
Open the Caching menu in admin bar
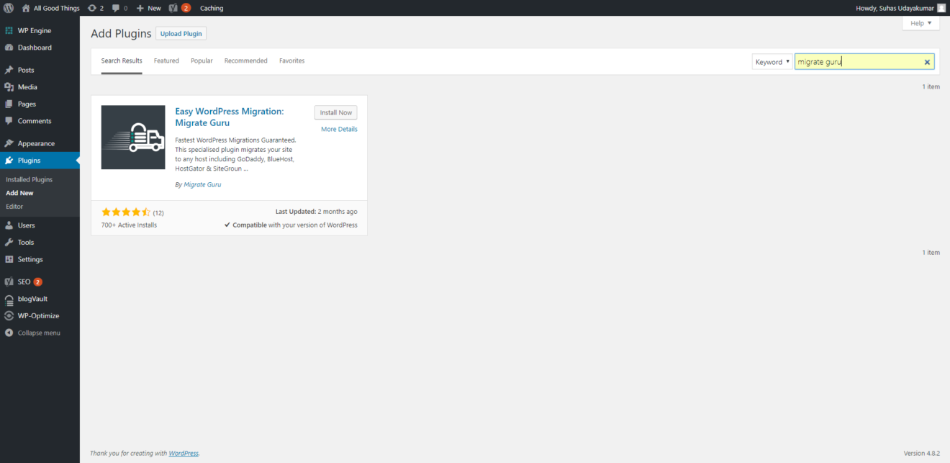click(212, 8)
